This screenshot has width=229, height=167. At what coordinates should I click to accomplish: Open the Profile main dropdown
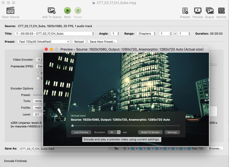coord(38,108)
